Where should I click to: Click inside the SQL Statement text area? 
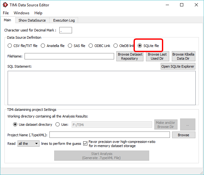(102, 88)
